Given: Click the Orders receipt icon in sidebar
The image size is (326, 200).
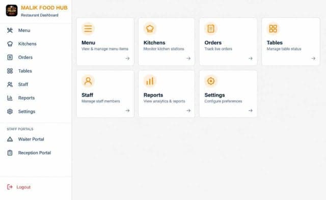Looking at the screenshot, I should [x=10, y=58].
